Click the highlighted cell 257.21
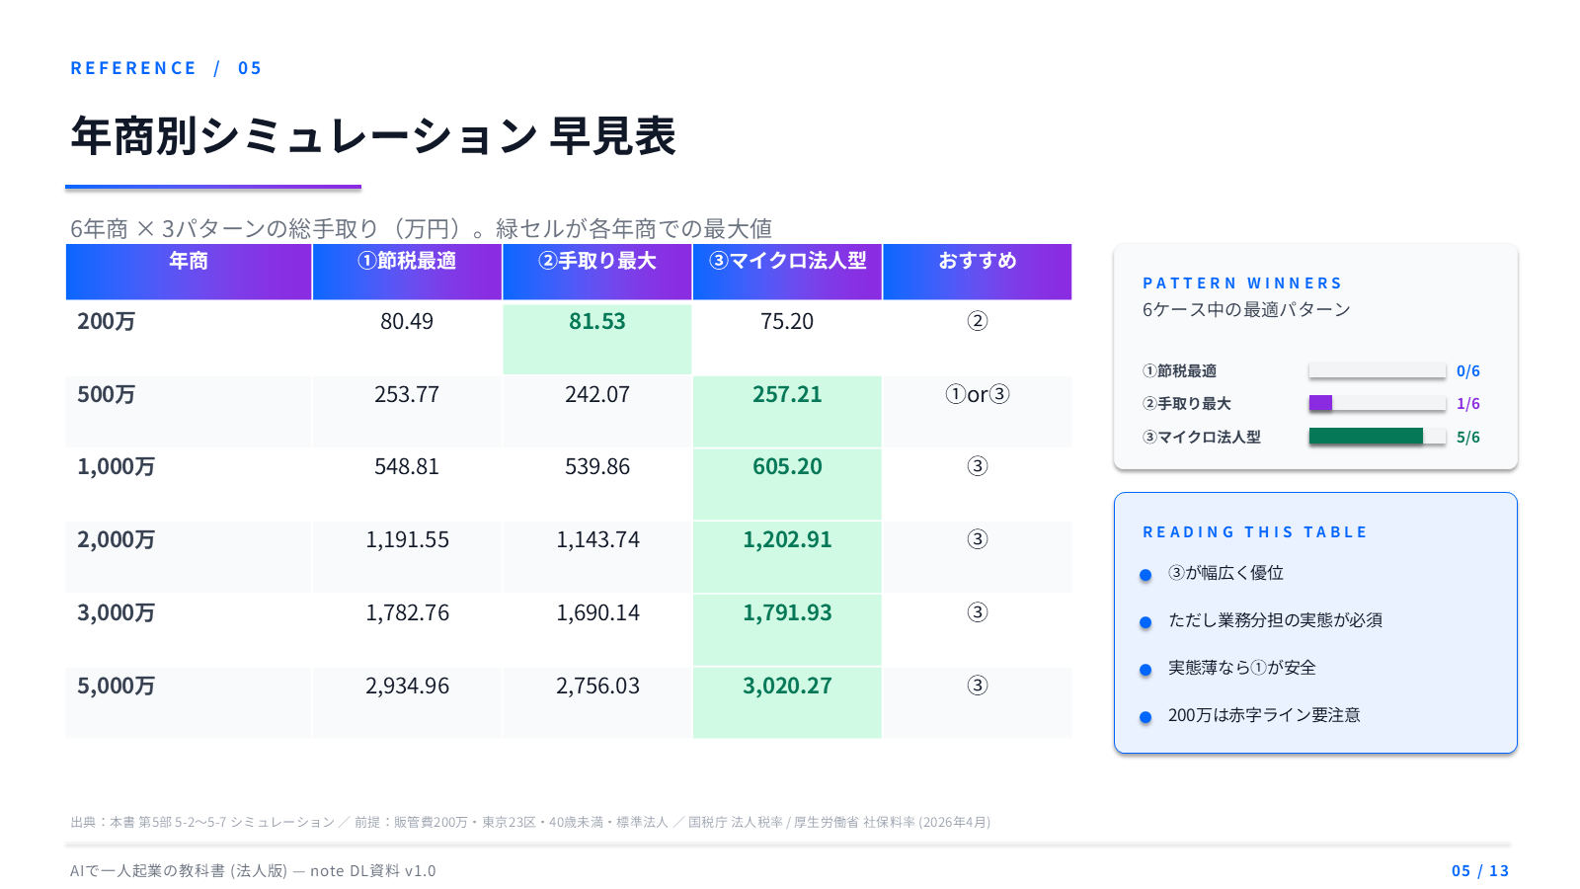Viewport: 1580px width, 889px height. click(787, 412)
